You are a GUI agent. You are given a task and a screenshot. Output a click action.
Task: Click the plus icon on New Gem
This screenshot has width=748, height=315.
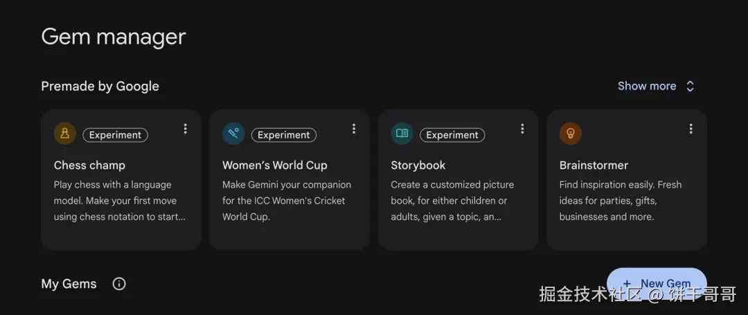(x=627, y=284)
